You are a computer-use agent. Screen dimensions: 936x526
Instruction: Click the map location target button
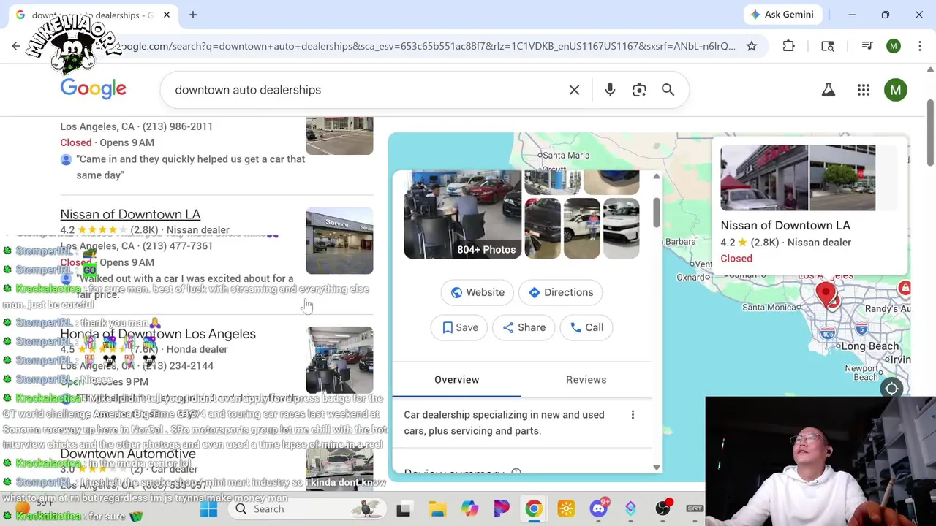(x=891, y=389)
